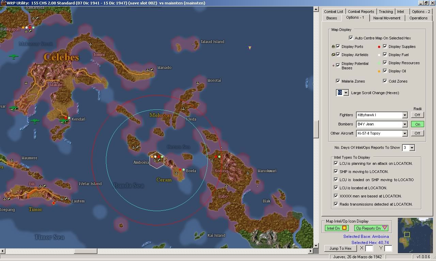
Task: Click the green On button for Bombers radii
Action: 417,124
